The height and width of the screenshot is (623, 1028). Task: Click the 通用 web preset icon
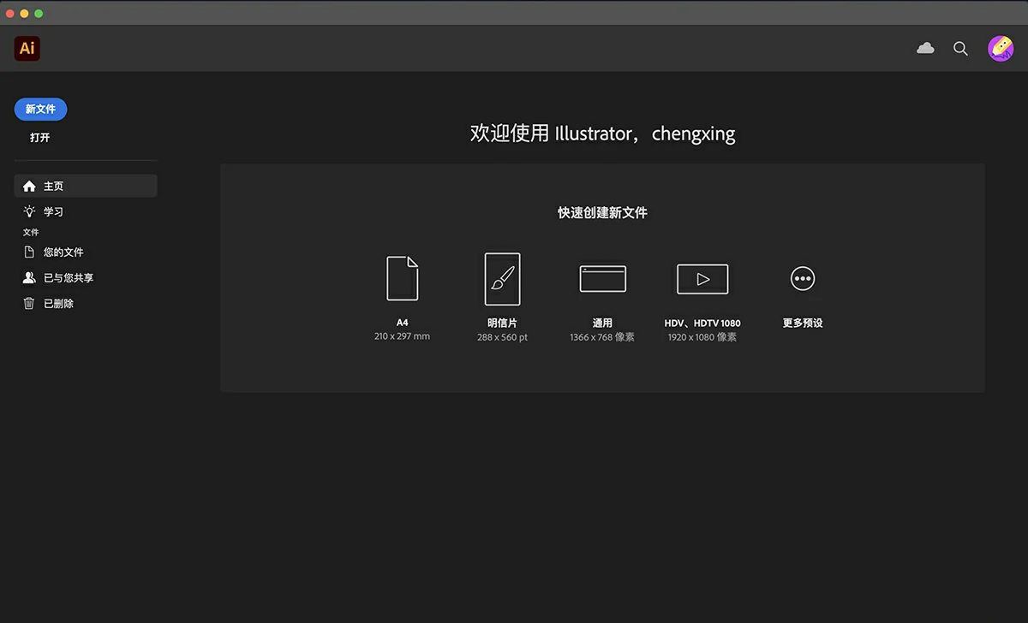coord(602,279)
